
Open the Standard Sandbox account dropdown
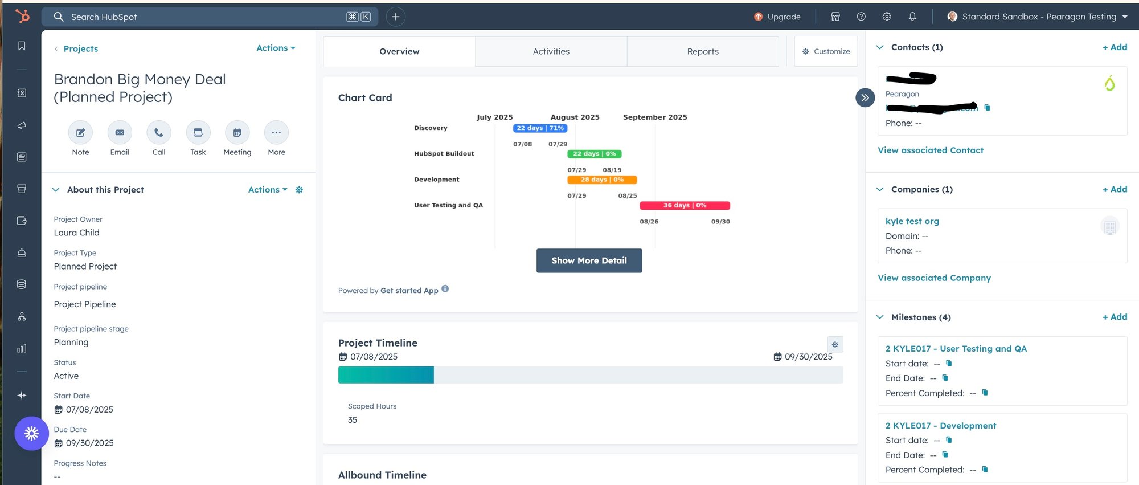(1038, 17)
